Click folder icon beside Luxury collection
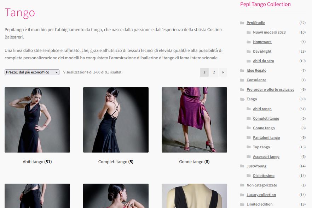The image size is (312, 208). coord(242,195)
